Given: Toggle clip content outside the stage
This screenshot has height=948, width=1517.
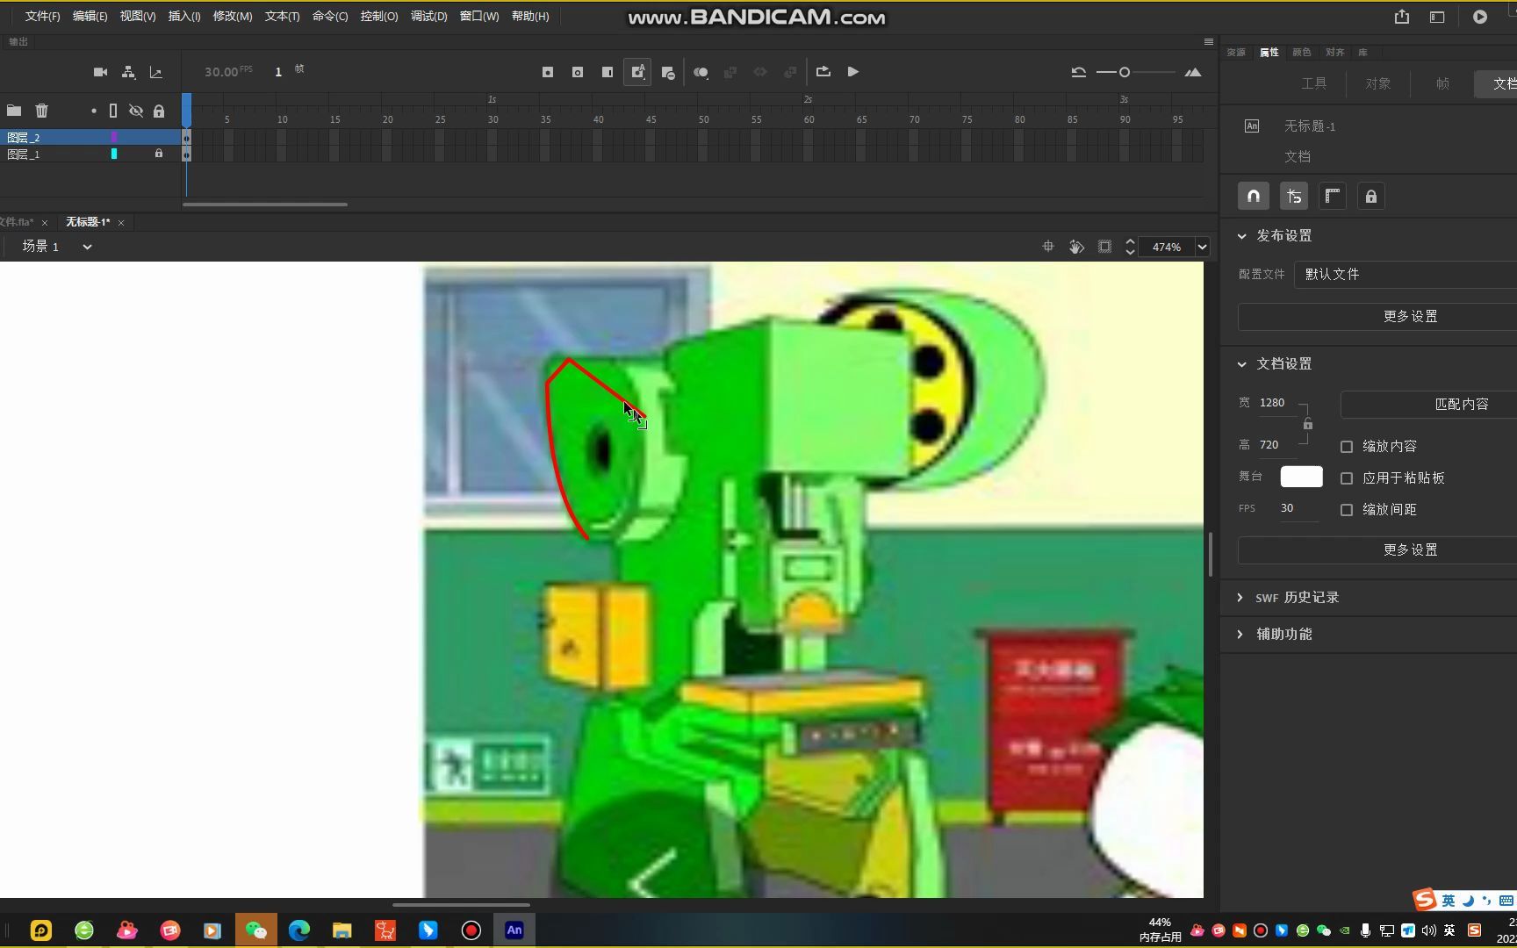Looking at the screenshot, I should (1105, 247).
